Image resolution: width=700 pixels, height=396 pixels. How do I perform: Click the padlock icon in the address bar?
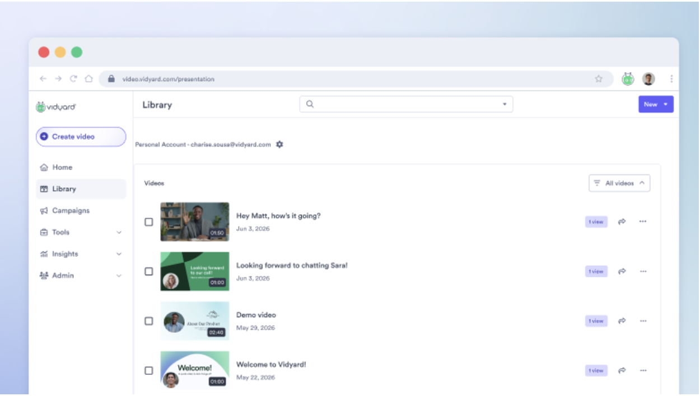tap(111, 79)
